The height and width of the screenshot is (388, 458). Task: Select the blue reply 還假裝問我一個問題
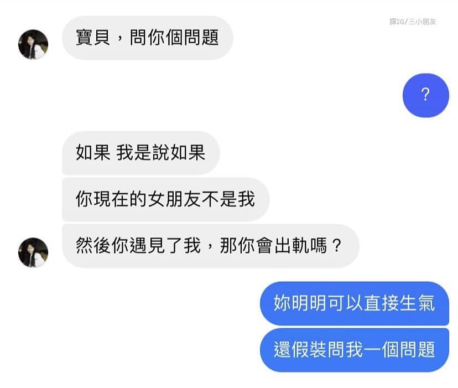[x=355, y=350]
